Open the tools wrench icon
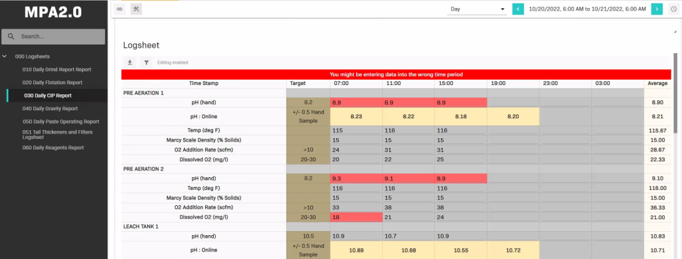682x259 pixels. pyautogui.click(x=136, y=9)
